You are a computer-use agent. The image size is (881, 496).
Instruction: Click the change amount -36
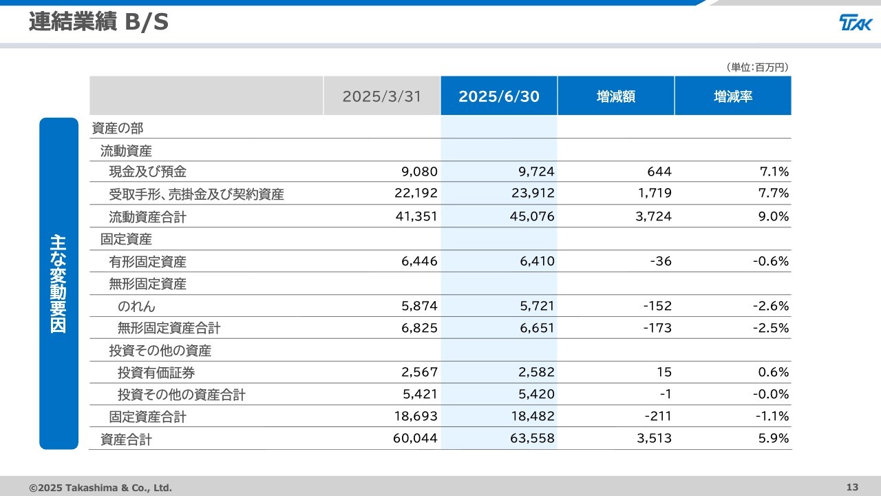pos(660,262)
